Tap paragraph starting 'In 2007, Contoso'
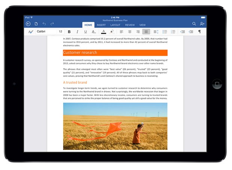The height and width of the screenshot is (170, 232). click(115, 42)
